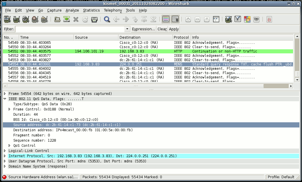Click the Expression... button
The image size is (302, 182).
click(143, 29)
